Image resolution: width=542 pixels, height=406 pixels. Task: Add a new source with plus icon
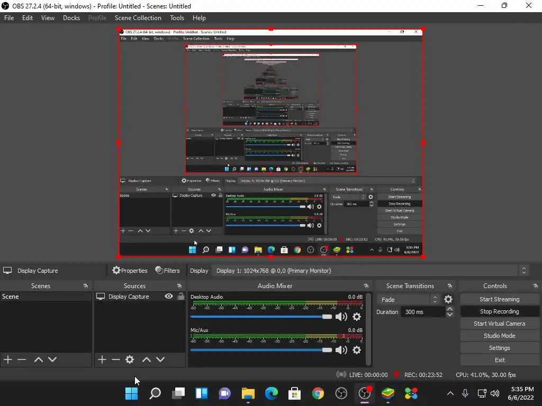[x=102, y=359]
